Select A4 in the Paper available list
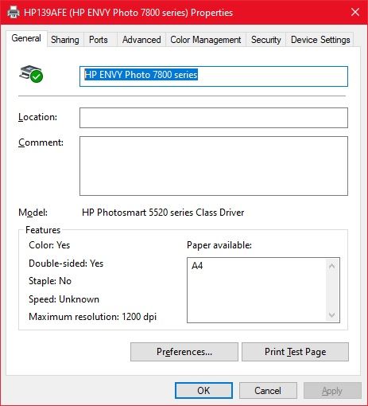368x406 pixels. point(197,266)
